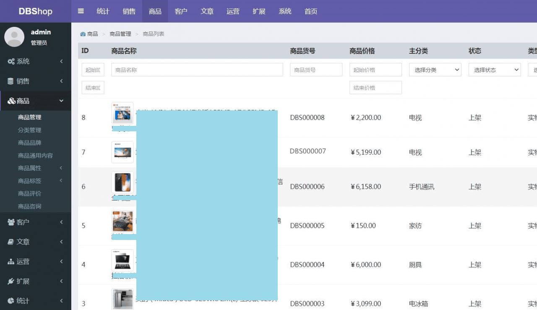The height and width of the screenshot is (310, 537).
Task: Click thumbnail of product DBS000005
Action: pos(123,221)
